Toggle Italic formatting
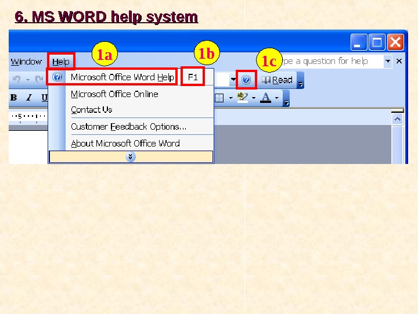418x314 pixels. (x=30, y=98)
